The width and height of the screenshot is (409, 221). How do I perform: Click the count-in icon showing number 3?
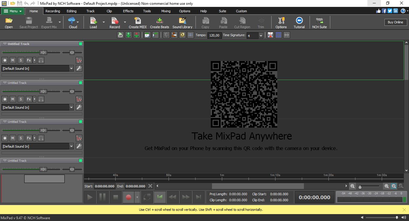tap(182, 35)
